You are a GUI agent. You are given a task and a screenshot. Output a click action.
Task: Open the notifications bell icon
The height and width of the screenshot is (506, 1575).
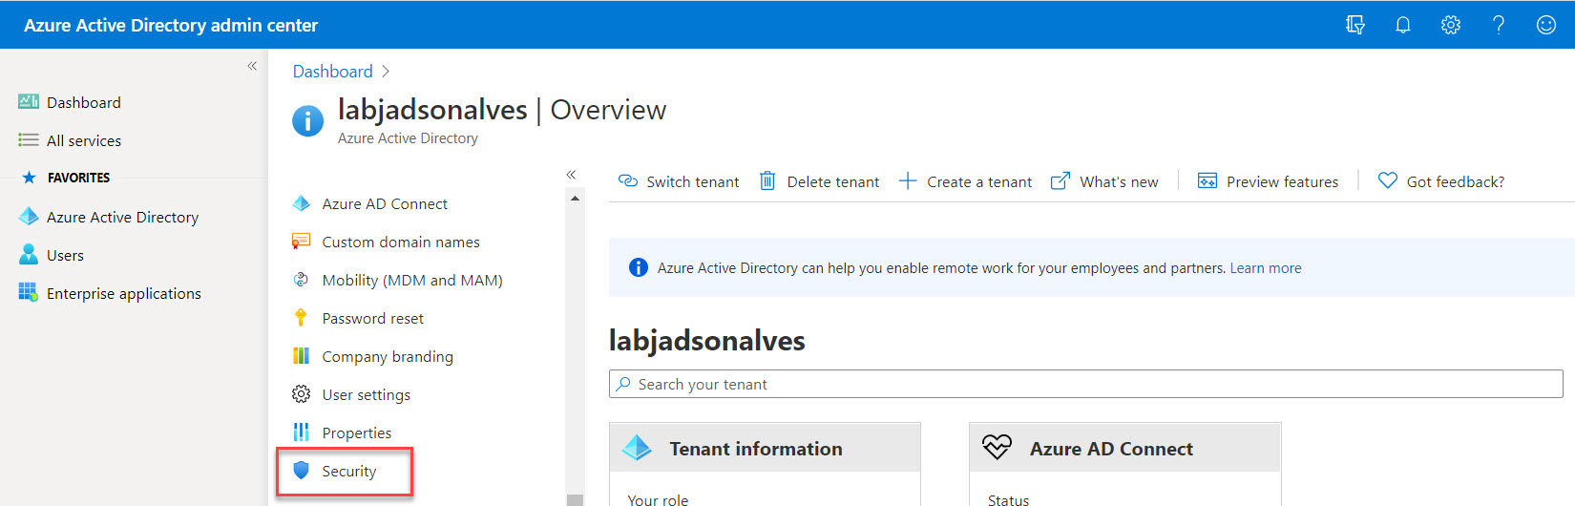(1402, 25)
